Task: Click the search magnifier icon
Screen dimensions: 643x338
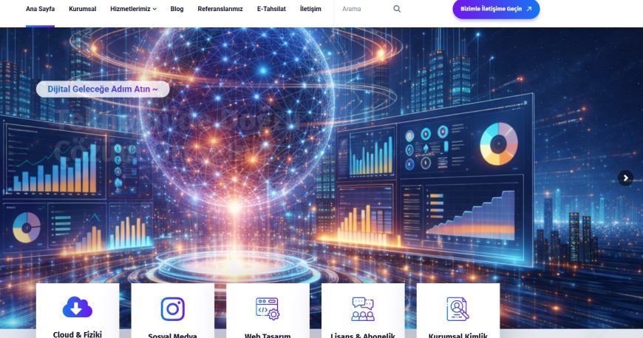Action: pos(397,9)
